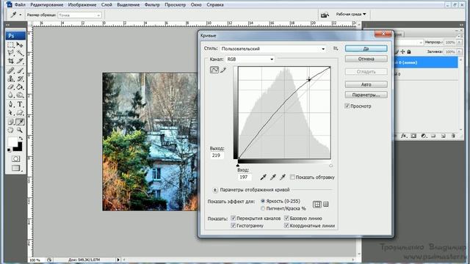
Task: Open status bar document info arrow
Action: (118, 260)
